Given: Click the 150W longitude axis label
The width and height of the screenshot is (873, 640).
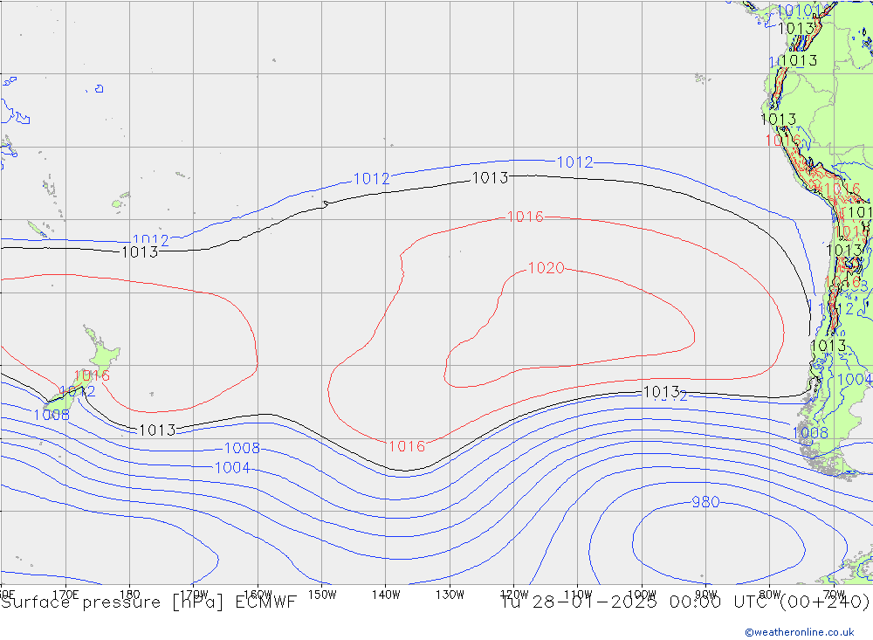Looking at the screenshot, I should pos(322,595).
